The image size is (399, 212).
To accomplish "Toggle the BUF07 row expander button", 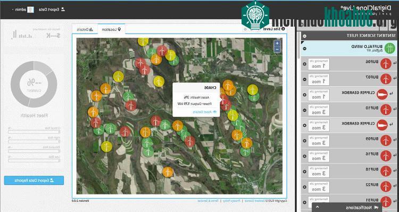I will tap(305, 79).
